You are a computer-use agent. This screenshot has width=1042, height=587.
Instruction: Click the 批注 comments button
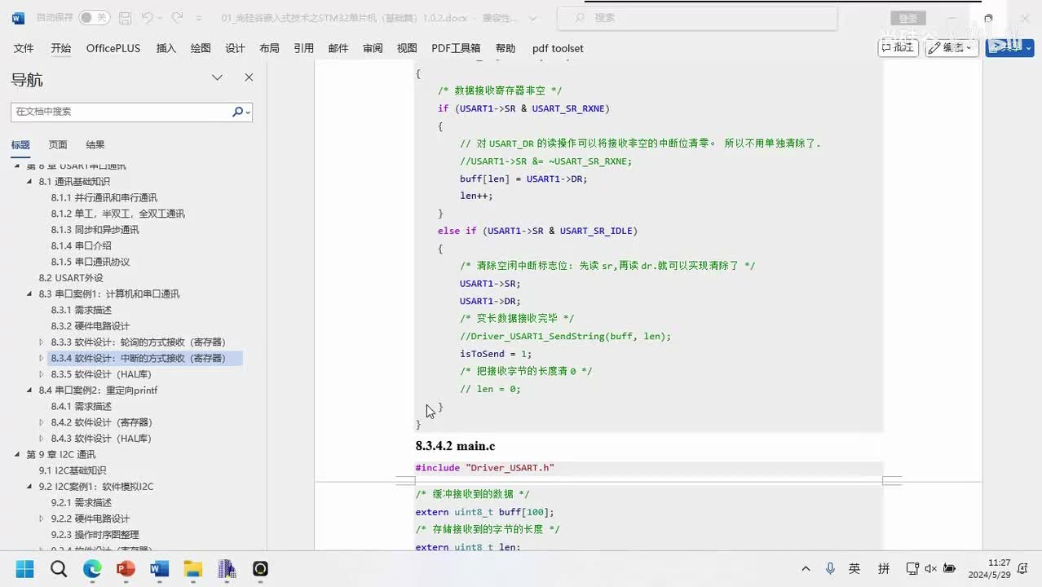(x=898, y=47)
